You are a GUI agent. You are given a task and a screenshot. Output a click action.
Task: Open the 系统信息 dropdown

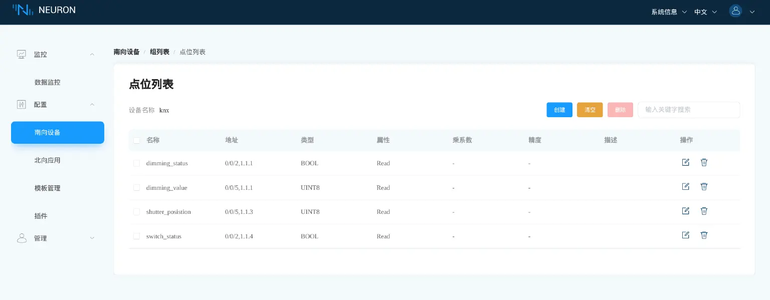tap(664, 12)
